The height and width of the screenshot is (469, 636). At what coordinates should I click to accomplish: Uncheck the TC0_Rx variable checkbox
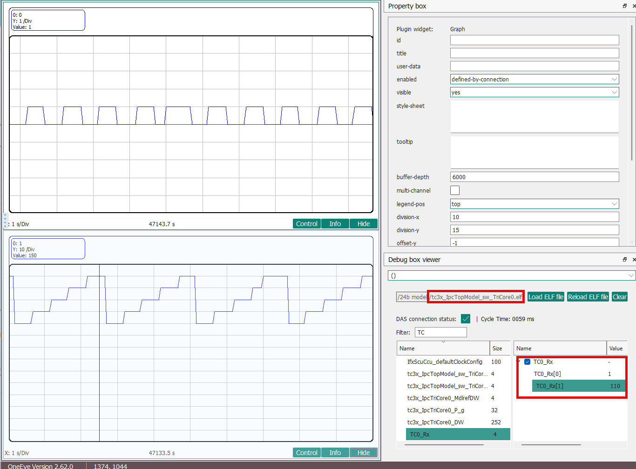coord(527,362)
